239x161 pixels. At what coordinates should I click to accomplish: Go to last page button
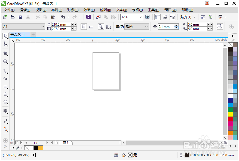click(x=51, y=142)
